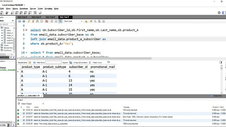This screenshot has width=226, height=127.
Task: Click the Stop query execution icon
Action: pos(42,21)
